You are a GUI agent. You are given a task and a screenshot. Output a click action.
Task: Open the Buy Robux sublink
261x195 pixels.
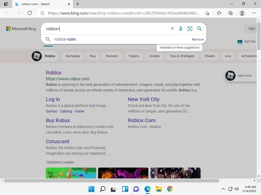(x=58, y=120)
